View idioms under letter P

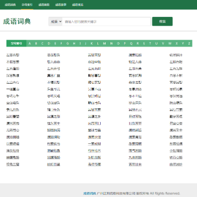point(125,43)
